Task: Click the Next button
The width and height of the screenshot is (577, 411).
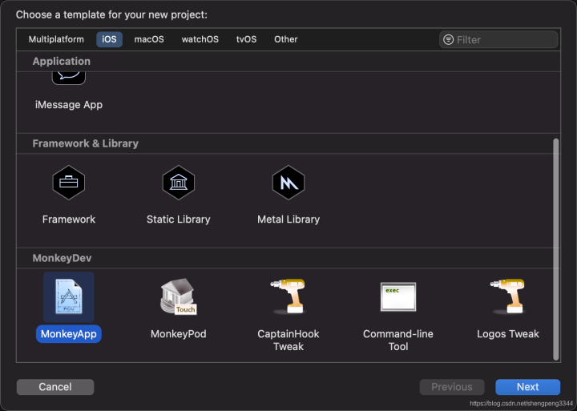Action: pyautogui.click(x=527, y=387)
